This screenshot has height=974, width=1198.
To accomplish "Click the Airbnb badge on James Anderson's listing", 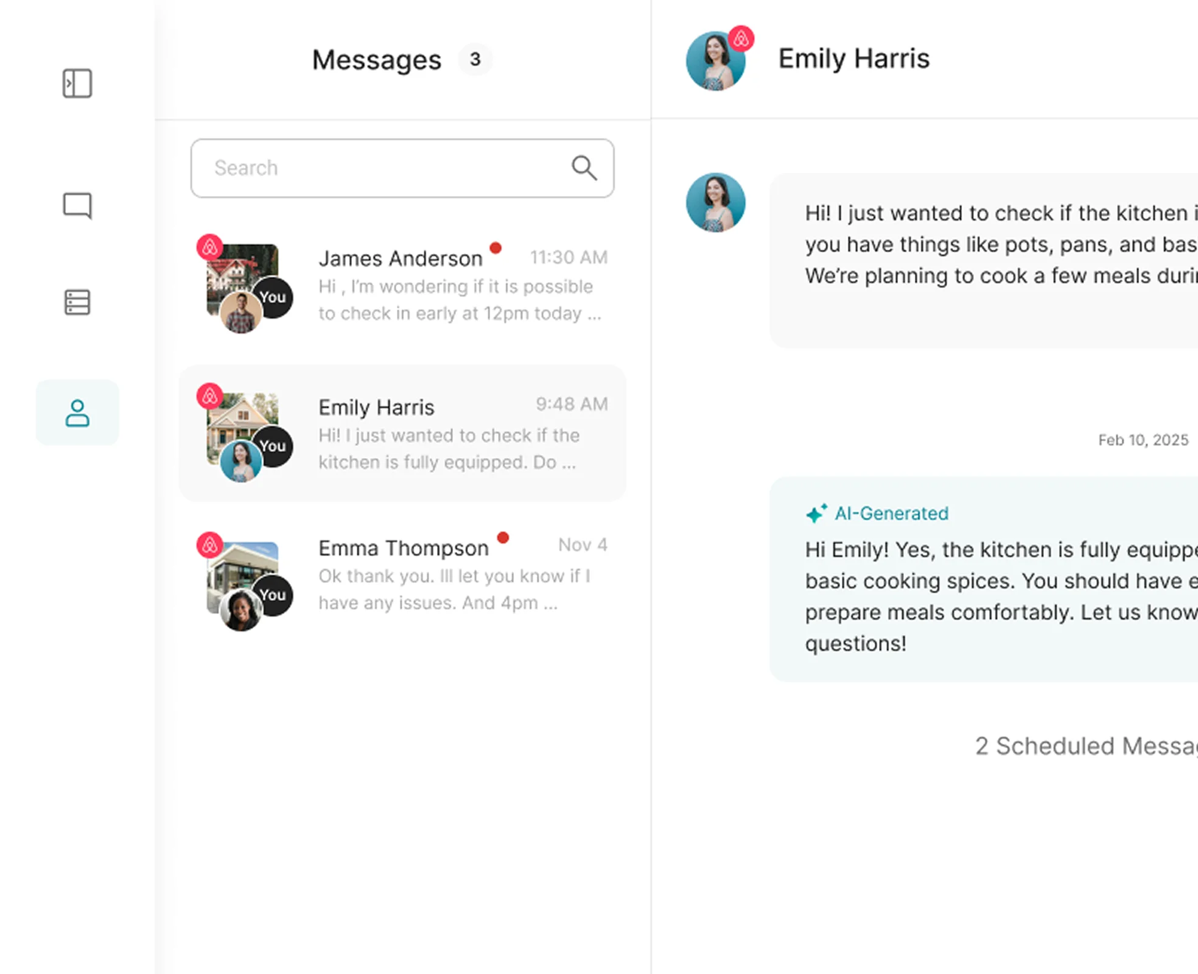I will click(210, 247).
